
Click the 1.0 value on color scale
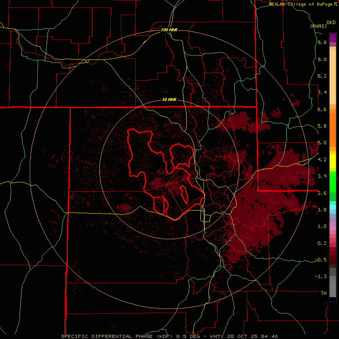322,226
